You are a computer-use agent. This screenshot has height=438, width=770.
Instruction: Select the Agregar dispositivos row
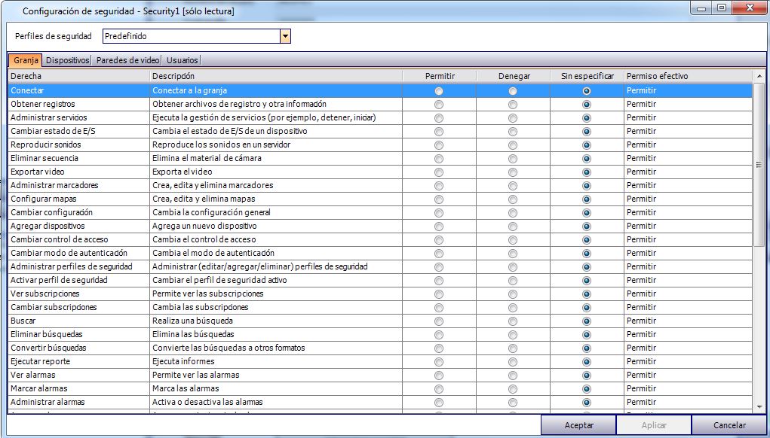click(x=380, y=227)
